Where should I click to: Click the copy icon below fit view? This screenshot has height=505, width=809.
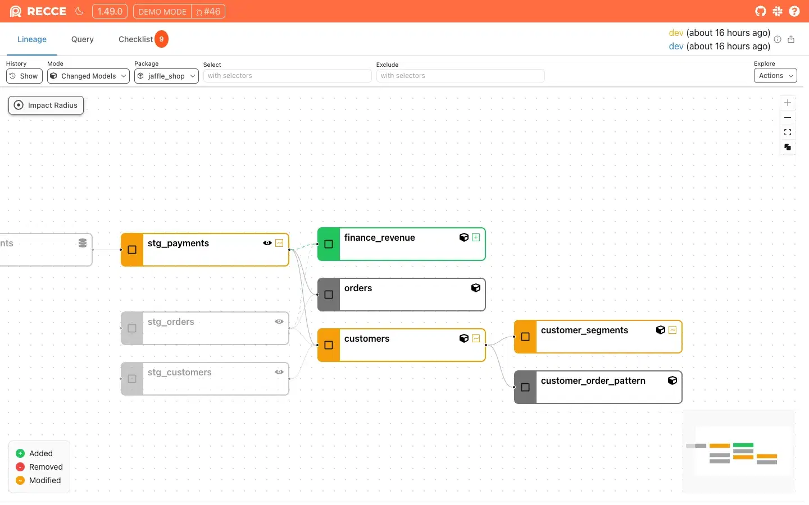point(788,147)
